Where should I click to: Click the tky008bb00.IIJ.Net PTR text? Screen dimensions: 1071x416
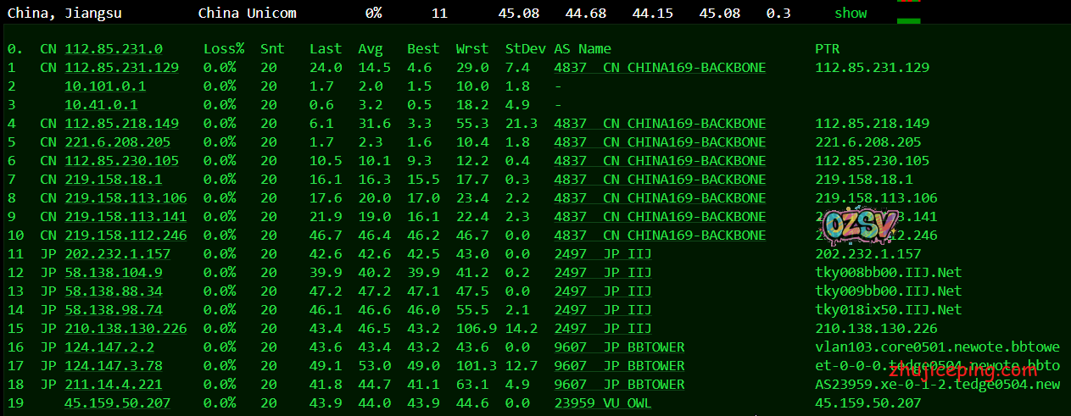889,273
